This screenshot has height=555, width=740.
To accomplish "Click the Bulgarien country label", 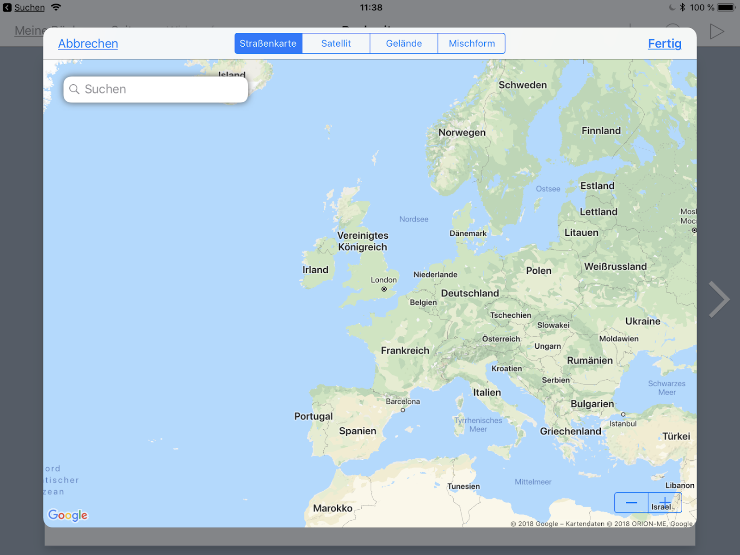I will pyautogui.click(x=592, y=404).
